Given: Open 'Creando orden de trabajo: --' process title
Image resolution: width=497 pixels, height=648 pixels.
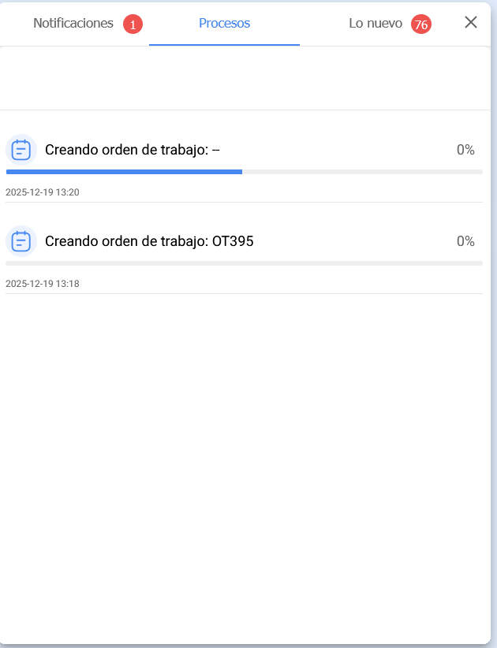Looking at the screenshot, I should coord(132,150).
